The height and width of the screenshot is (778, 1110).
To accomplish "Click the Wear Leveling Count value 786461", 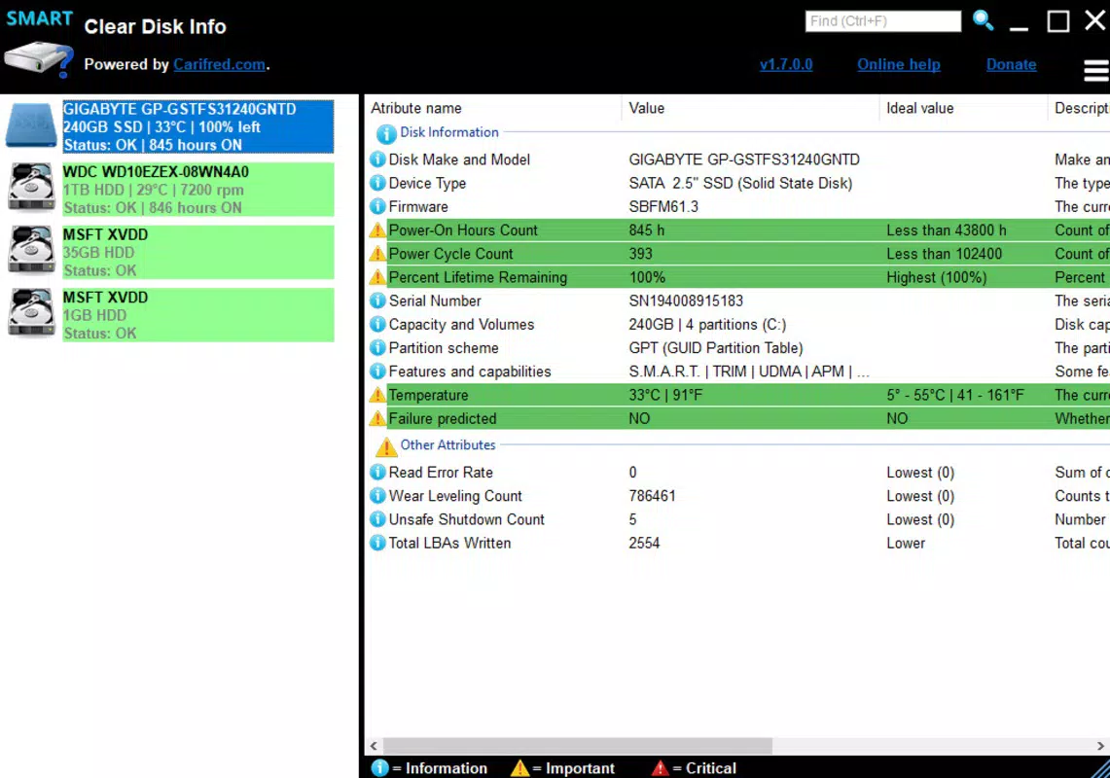I will 652,496.
